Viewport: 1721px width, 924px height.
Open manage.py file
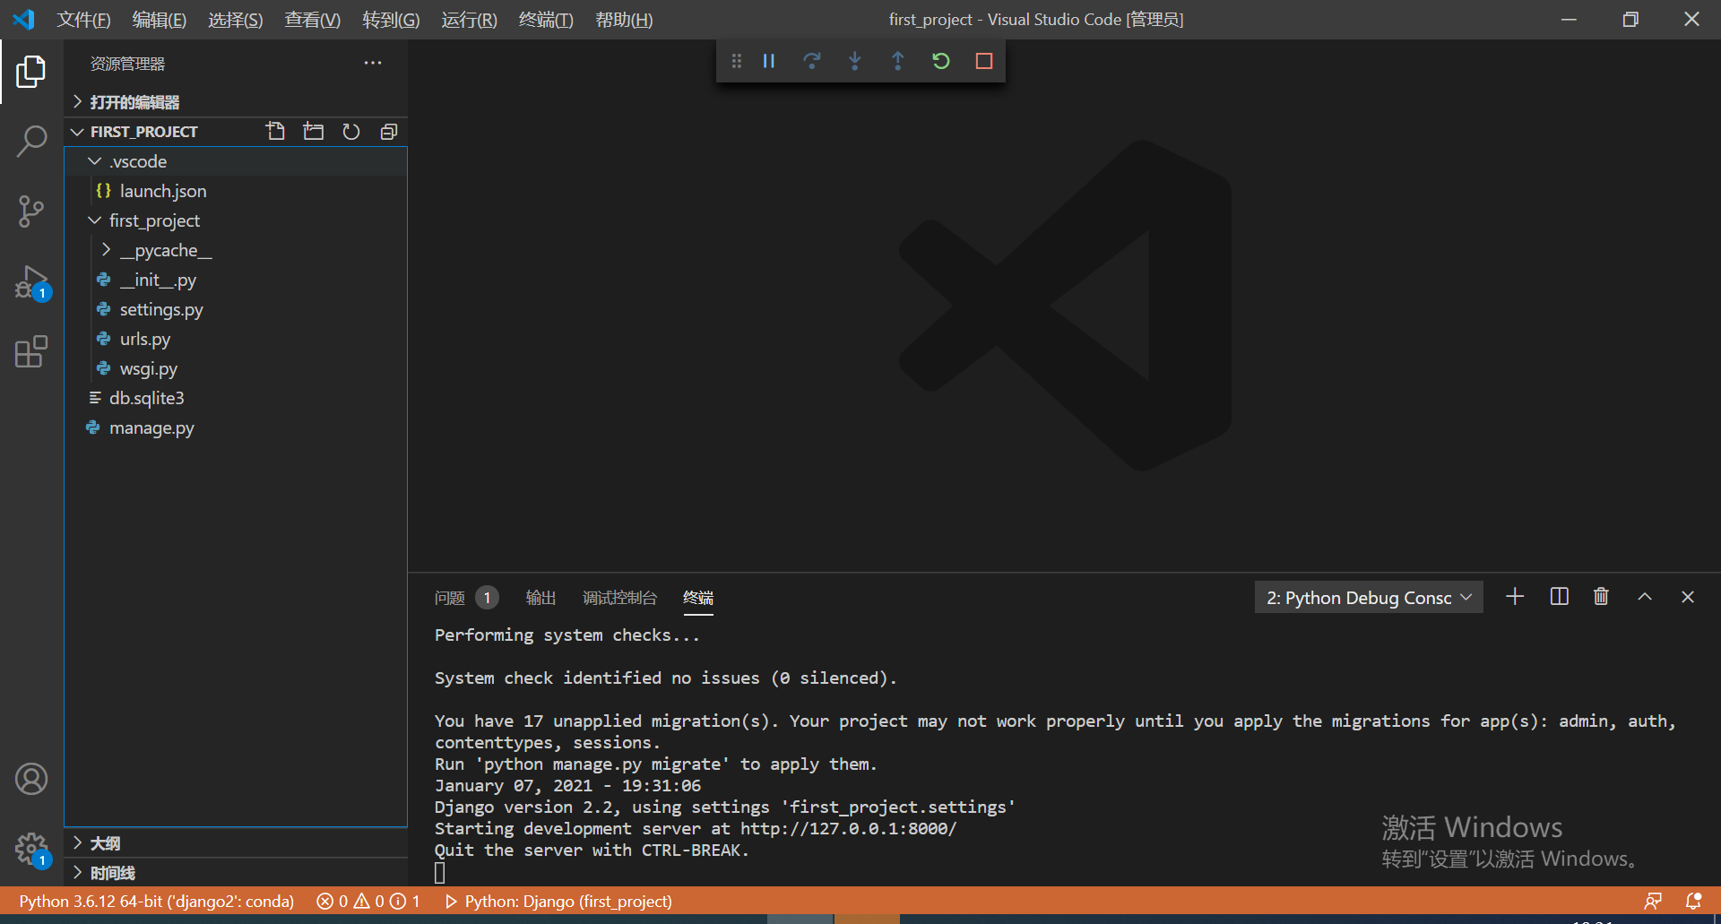point(237,427)
